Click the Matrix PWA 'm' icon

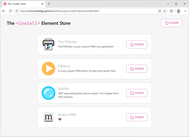point(49,117)
